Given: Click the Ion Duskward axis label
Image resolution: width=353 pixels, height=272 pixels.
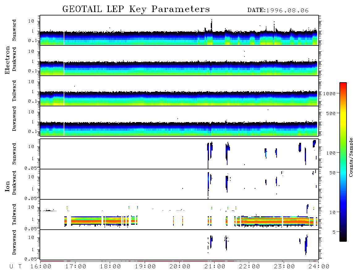Looking at the screenshot, I should pyautogui.click(x=14, y=183).
